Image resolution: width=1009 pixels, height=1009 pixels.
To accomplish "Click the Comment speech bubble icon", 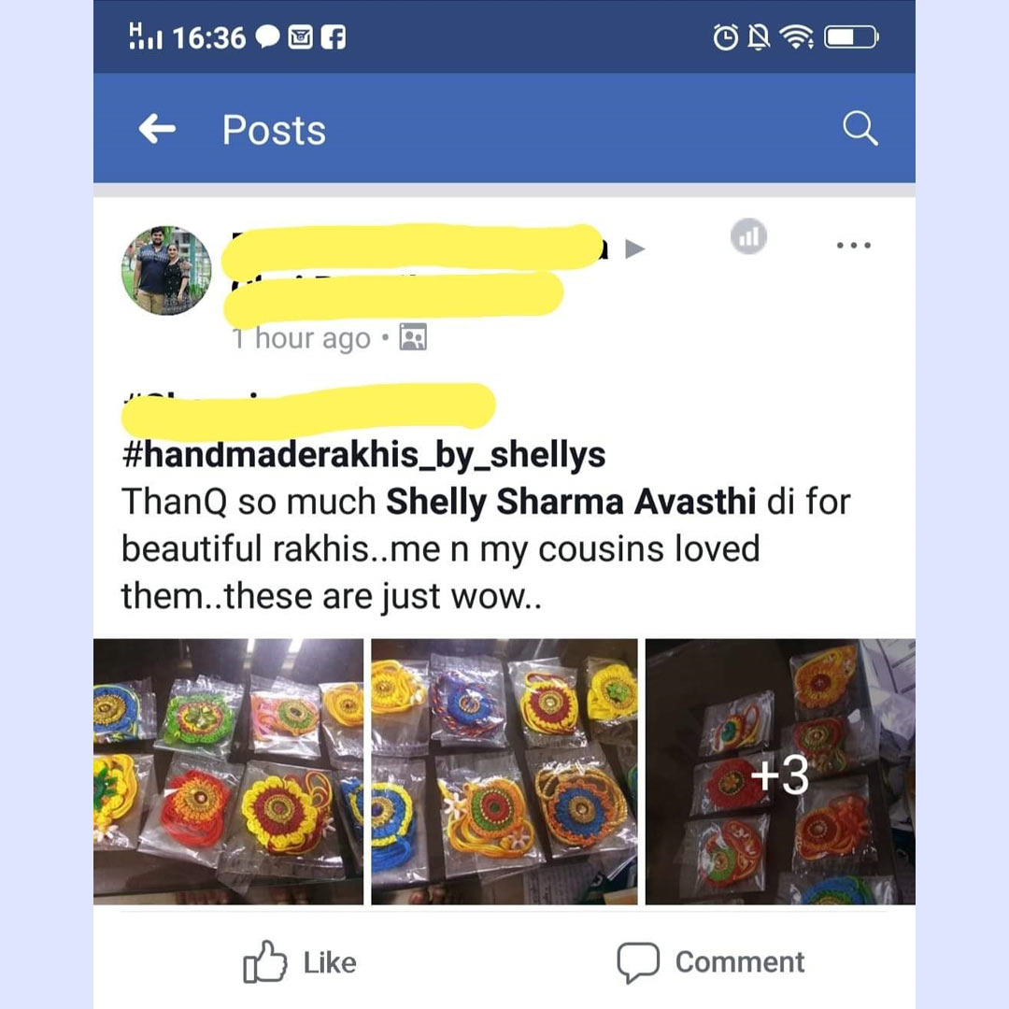I will pyautogui.click(x=638, y=962).
